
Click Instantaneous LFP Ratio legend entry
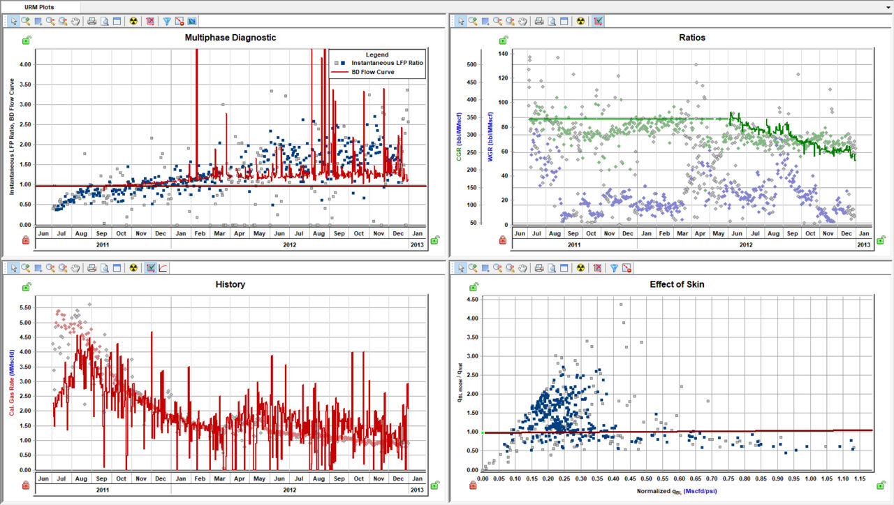(387, 63)
